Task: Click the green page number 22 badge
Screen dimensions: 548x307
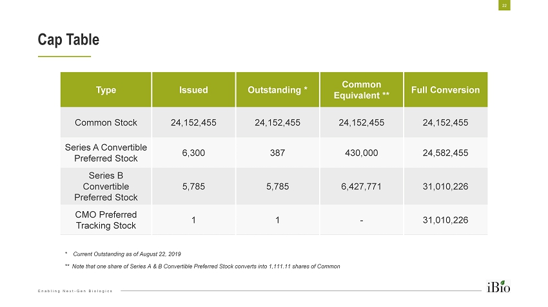Action: pos(505,6)
